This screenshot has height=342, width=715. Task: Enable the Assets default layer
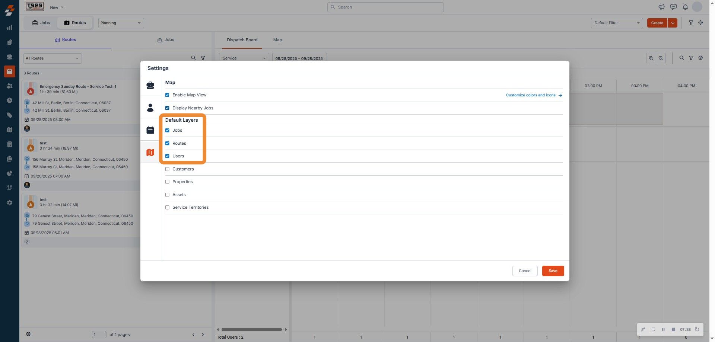tap(167, 195)
